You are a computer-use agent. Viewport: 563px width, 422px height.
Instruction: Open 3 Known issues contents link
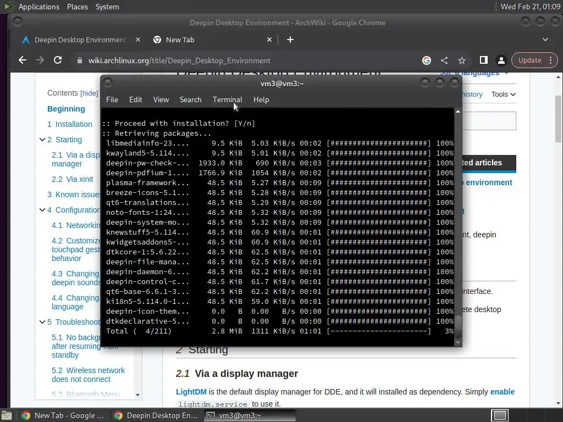74,195
